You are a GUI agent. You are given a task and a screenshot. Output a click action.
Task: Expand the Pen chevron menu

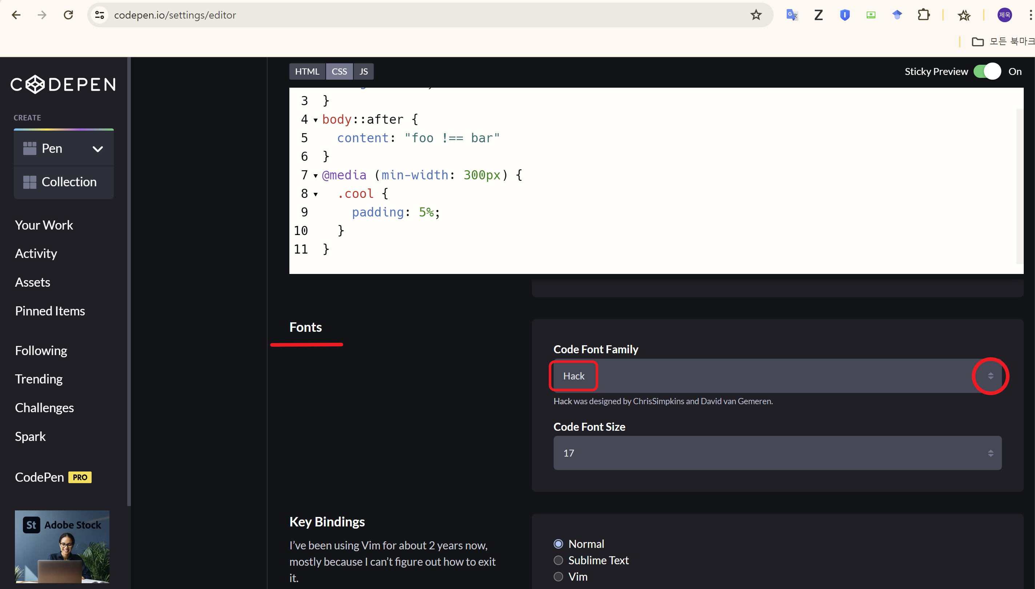pyautogui.click(x=97, y=149)
